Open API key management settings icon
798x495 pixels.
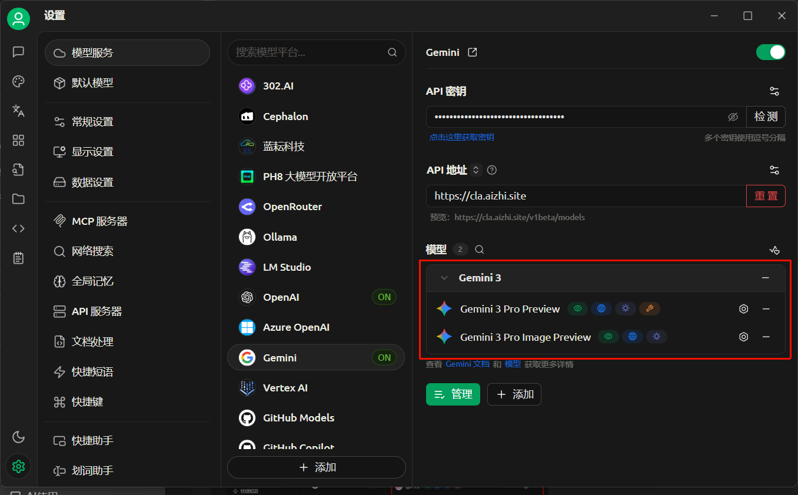click(x=774, y=91)
